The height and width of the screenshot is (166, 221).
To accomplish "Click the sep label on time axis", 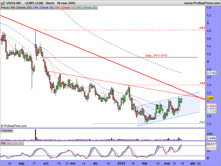I will coord(22,164).
